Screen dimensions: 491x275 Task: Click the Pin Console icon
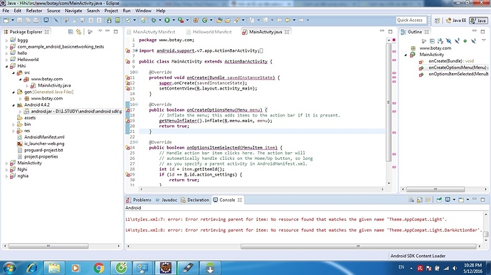click(439, 200)
